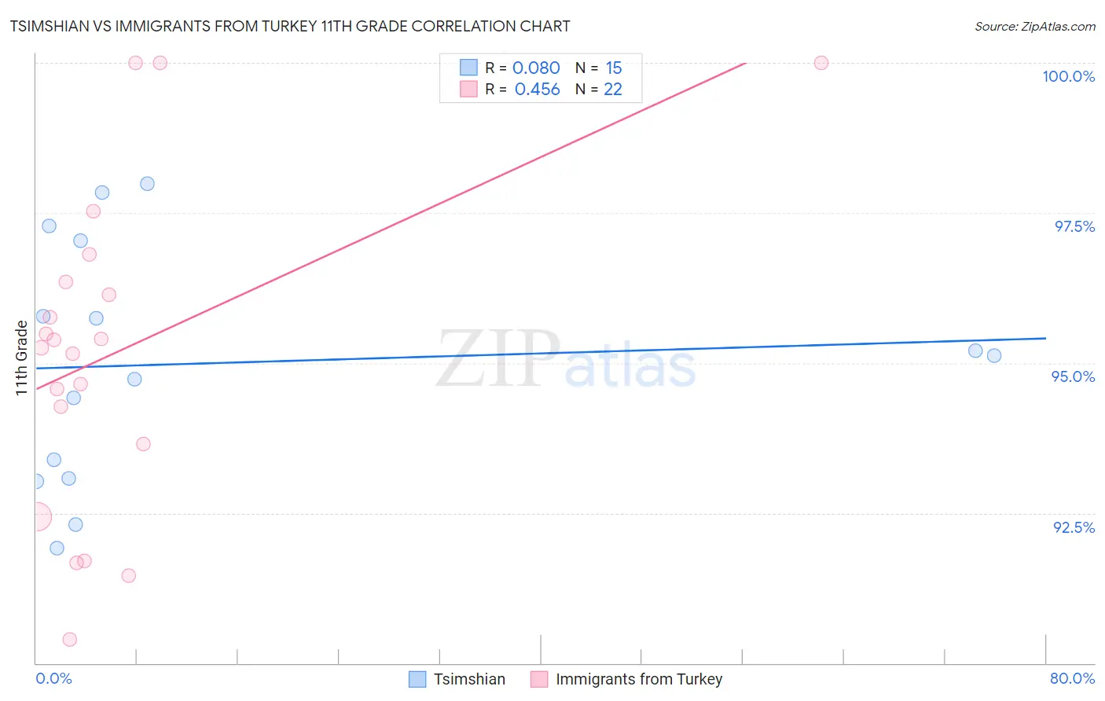Click the blue swatch beside R = 0.080

[468, 68]
